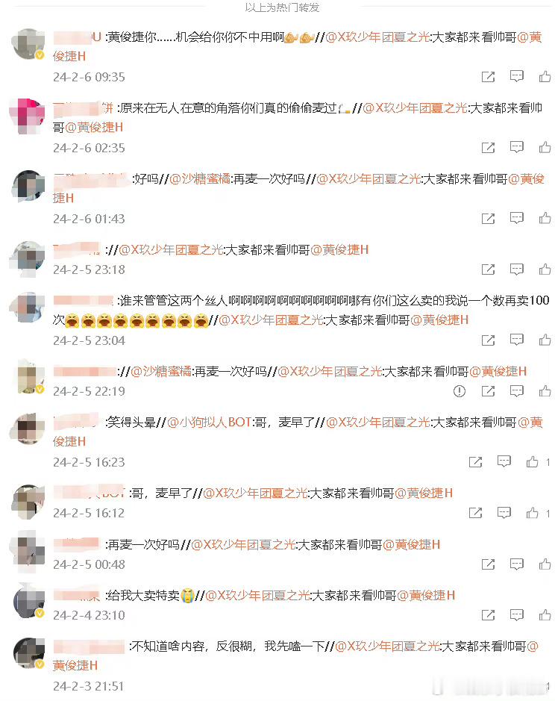The width and height of the screenshot is (555, 701).
Task: Open avatar of the 24-2-6 09:35 commenter
Action: click(28, 44)
